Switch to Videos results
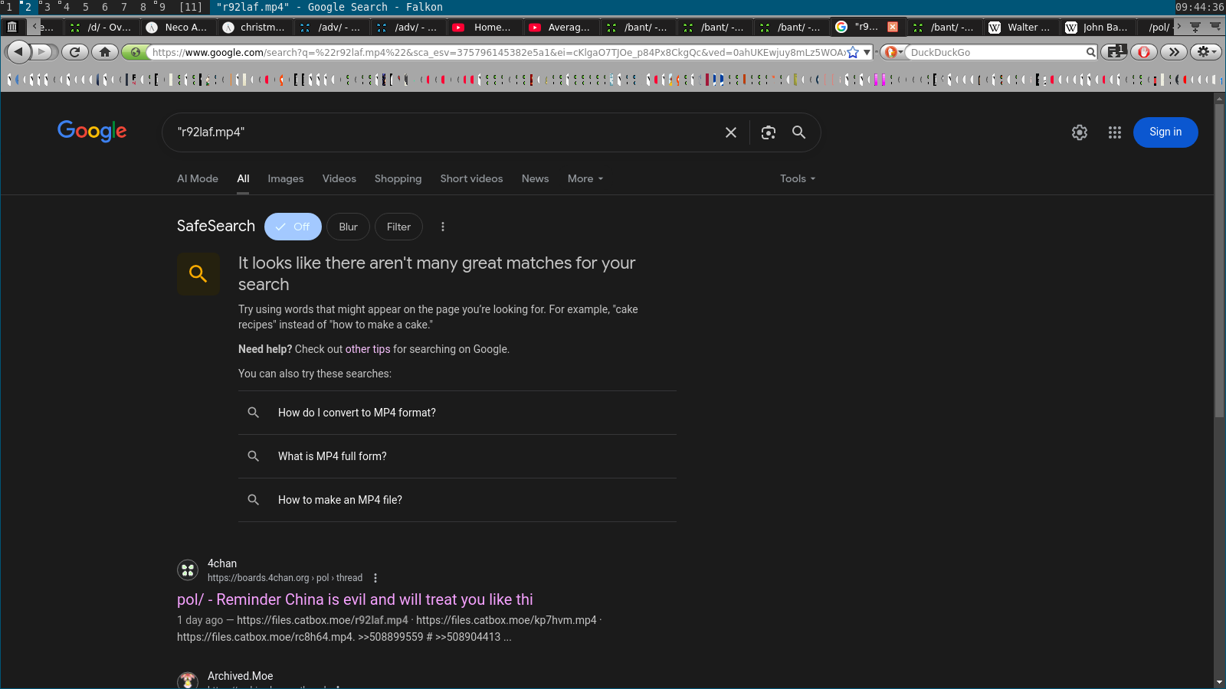This screenshot has width=1226, height=689. 339,178
